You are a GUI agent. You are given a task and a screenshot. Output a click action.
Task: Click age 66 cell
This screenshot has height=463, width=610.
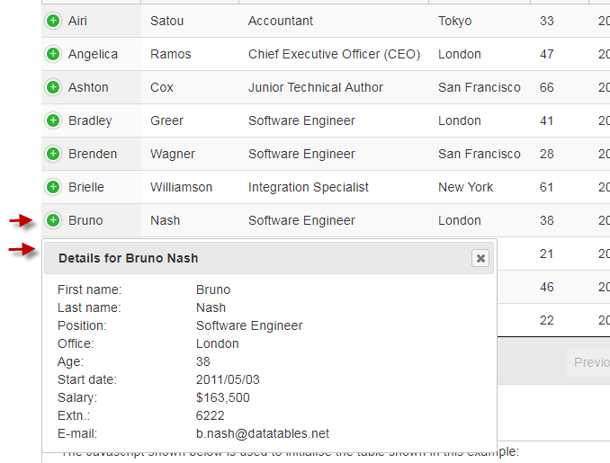[x=560, y=87]
